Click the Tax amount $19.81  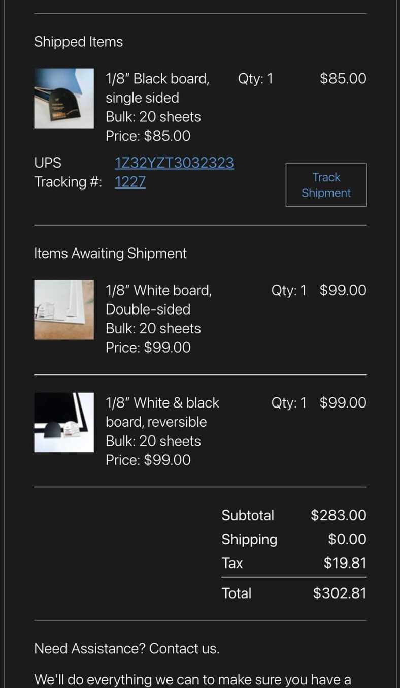[345, 563]
